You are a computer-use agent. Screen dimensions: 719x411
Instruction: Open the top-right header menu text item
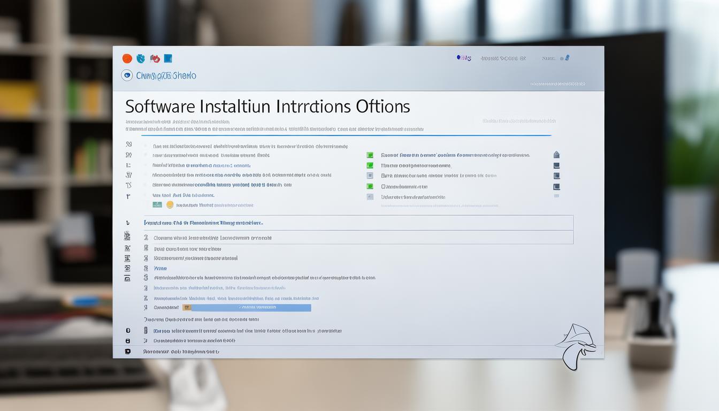click(x=502, y=58)
